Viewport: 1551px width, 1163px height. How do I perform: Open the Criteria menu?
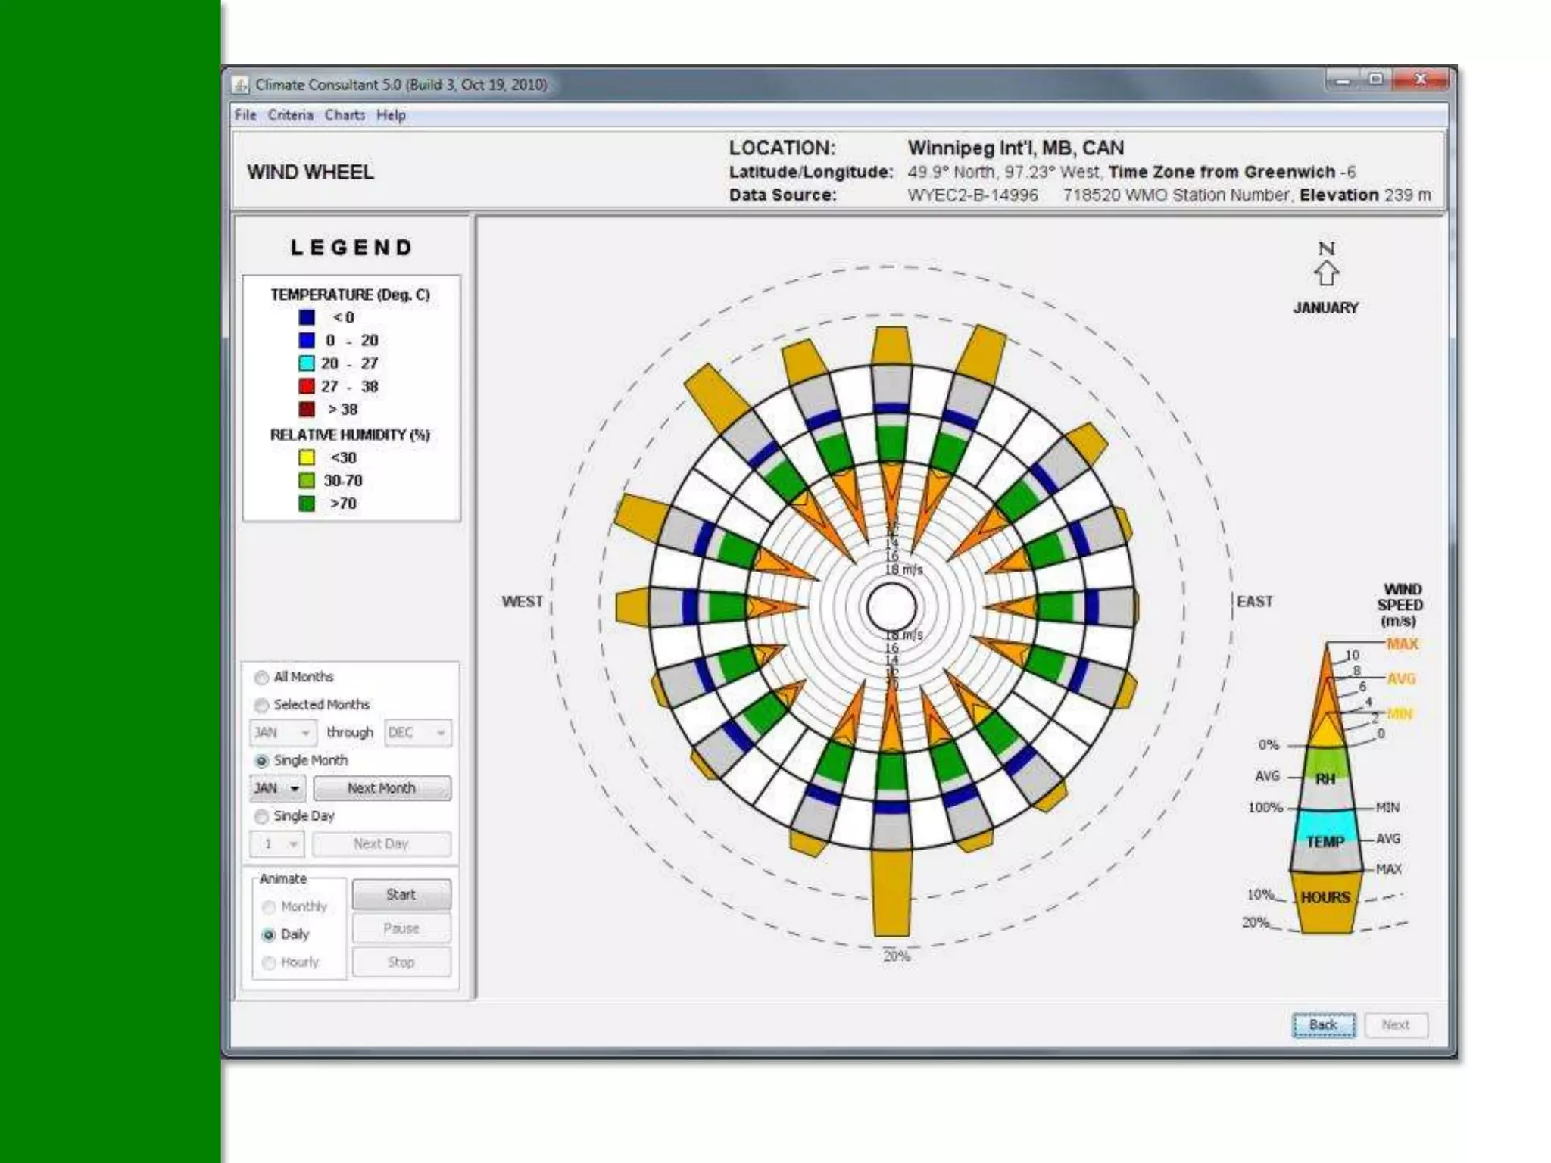[290, 115]
